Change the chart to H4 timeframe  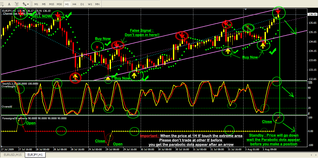pos(74,4)
